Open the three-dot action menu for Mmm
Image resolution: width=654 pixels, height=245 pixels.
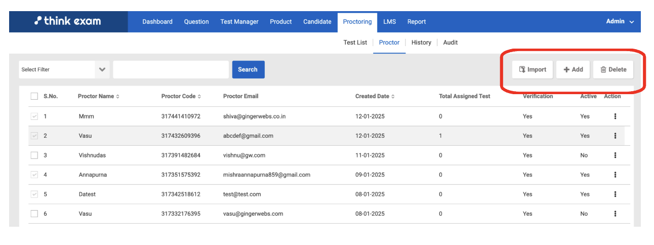pyautogui.click(x=615, y=116)
